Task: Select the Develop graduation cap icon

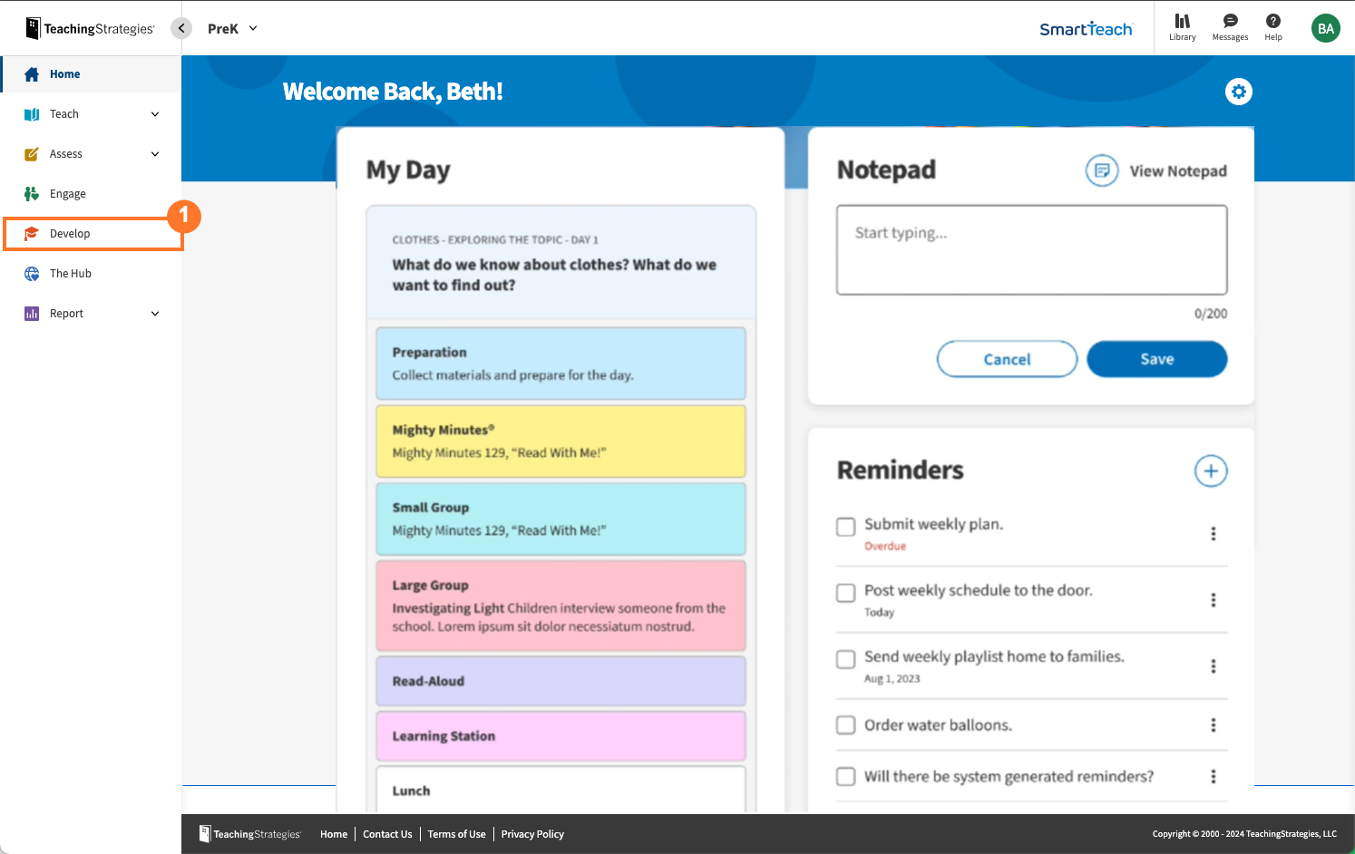Action: (x=30, y=233)
